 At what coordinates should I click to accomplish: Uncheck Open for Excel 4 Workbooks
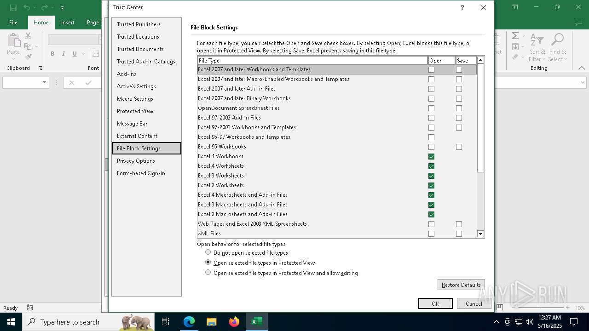click(431, 156)
